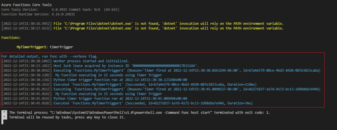This screenshot has width=337, height=130.
Task: Click the Executing log with Id 02271837
Action: [x=161, y=89]
